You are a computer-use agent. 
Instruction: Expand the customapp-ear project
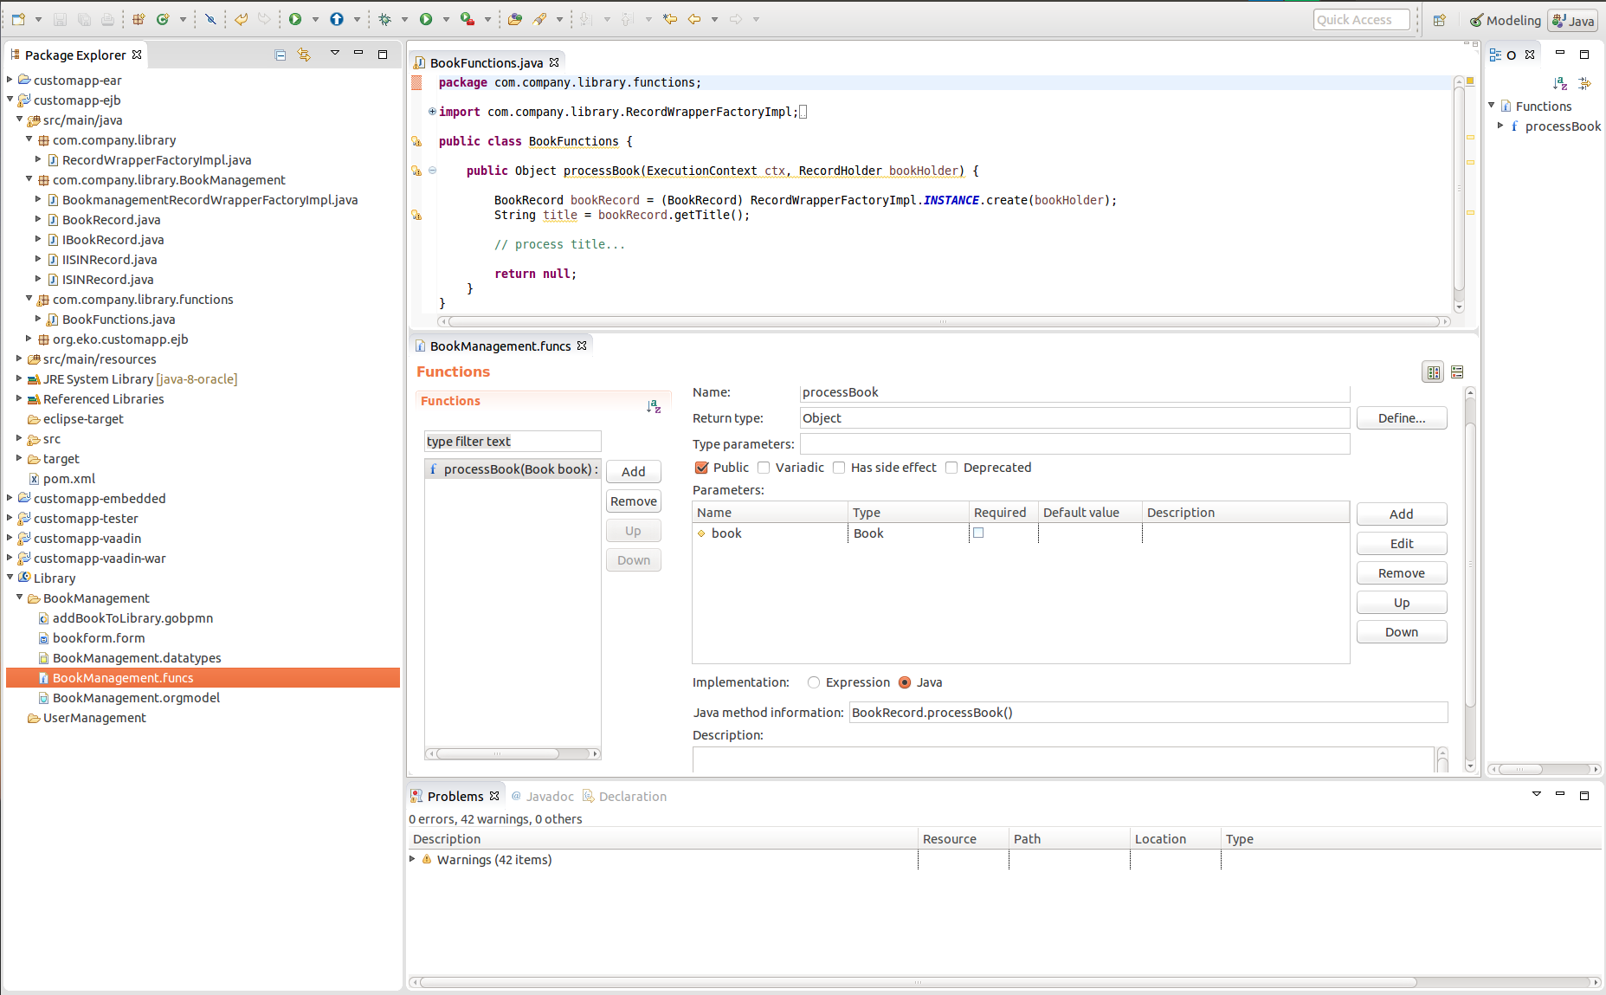[x=10, y=80]
